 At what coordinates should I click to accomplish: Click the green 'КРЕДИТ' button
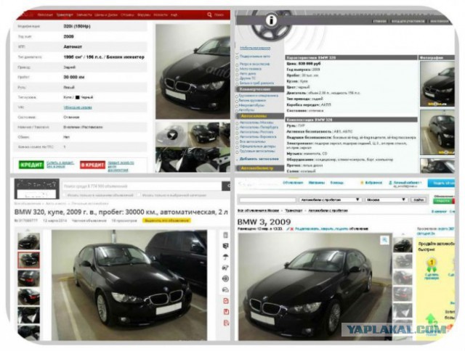31,165
